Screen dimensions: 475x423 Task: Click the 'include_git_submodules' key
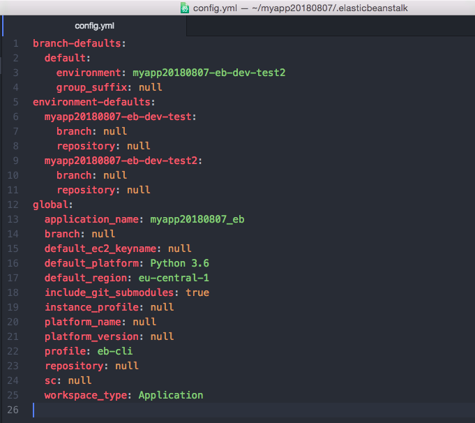click(110, 292)
